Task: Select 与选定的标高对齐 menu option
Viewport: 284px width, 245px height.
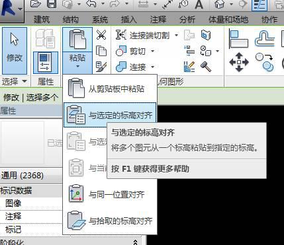Action: click(110, 115)
